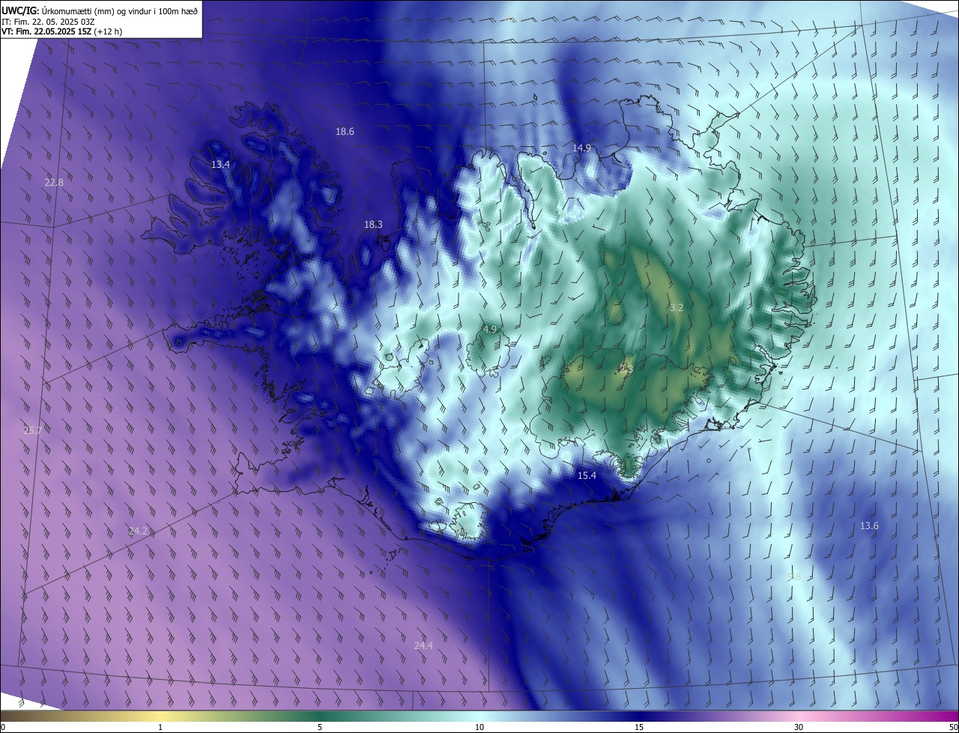
Task: Click the pink color bar segment above 30
Action: [x=799, y=716]
